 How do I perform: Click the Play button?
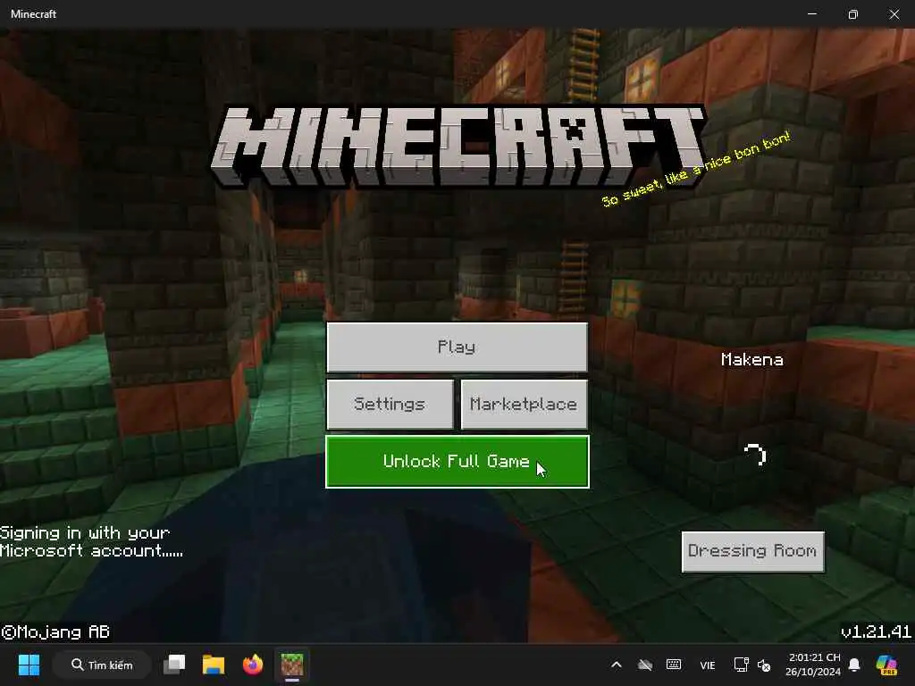[x=457, y=347]
